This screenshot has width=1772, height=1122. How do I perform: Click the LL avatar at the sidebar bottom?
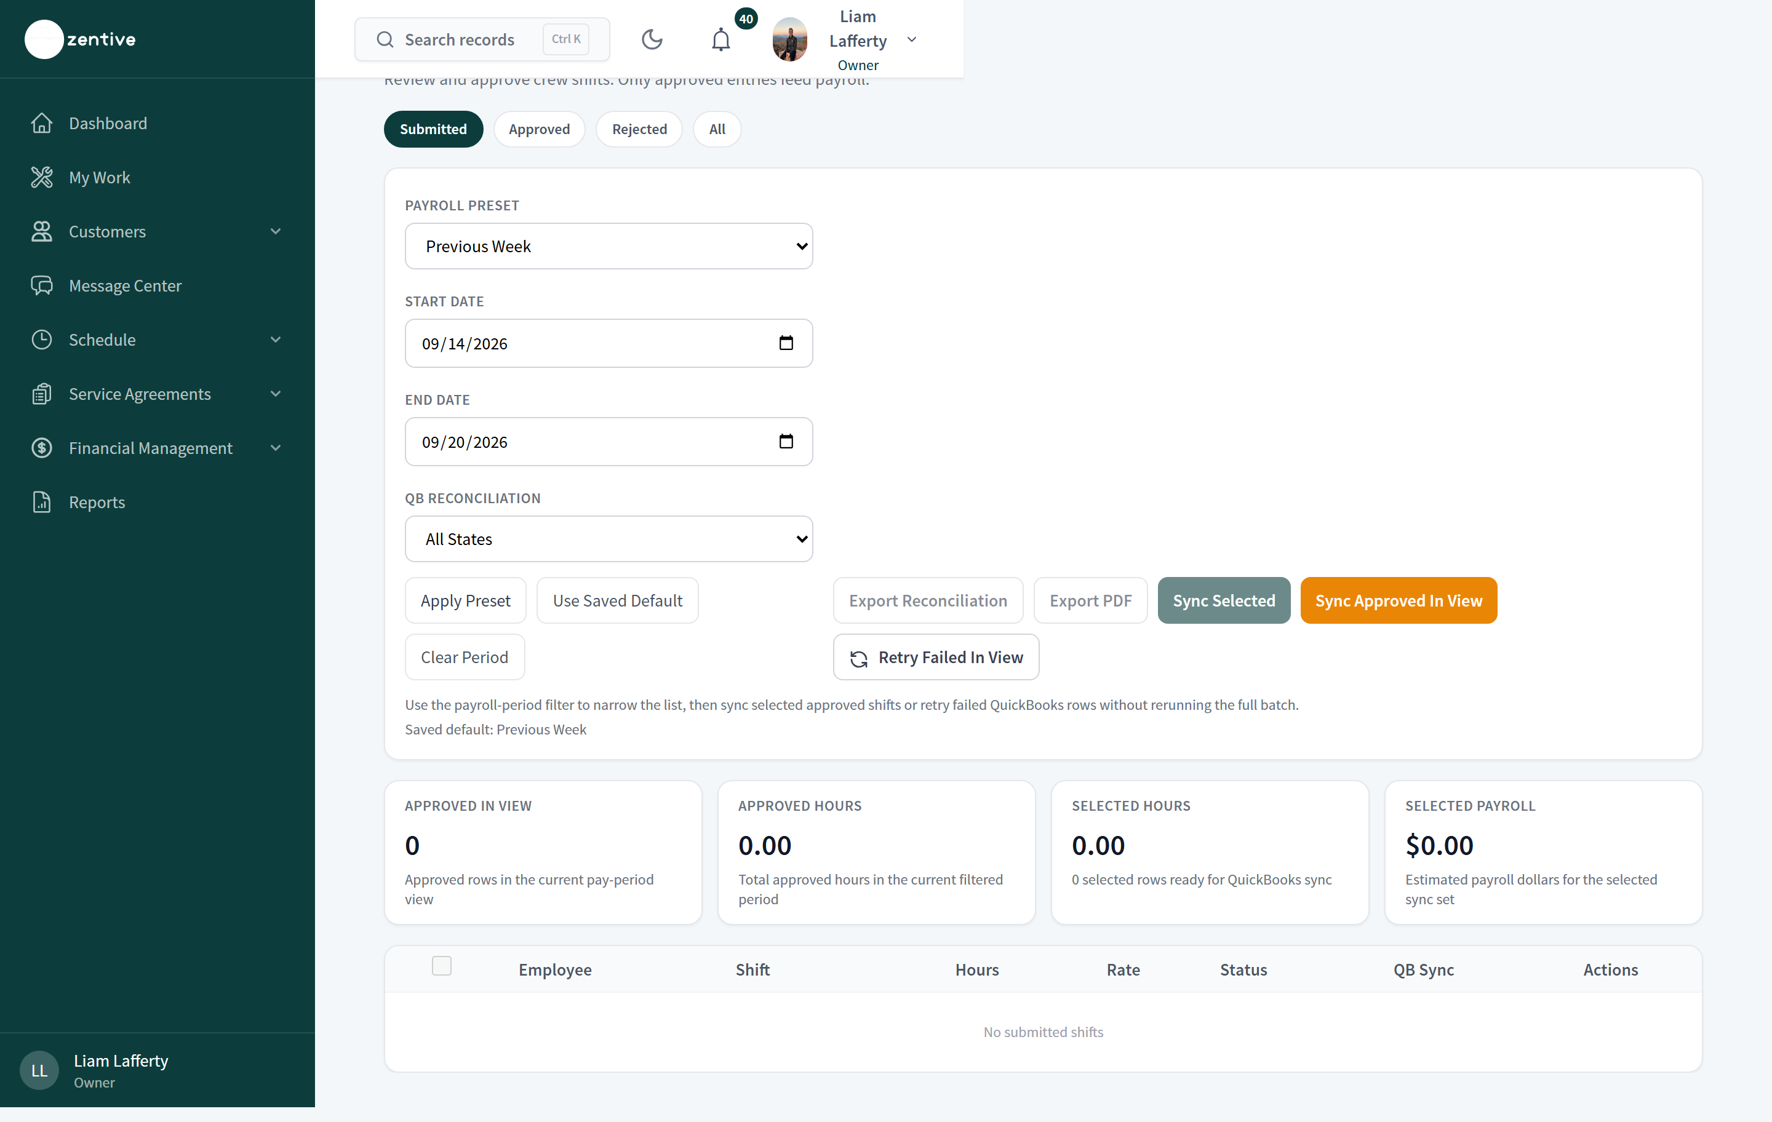pos(39,1070)
